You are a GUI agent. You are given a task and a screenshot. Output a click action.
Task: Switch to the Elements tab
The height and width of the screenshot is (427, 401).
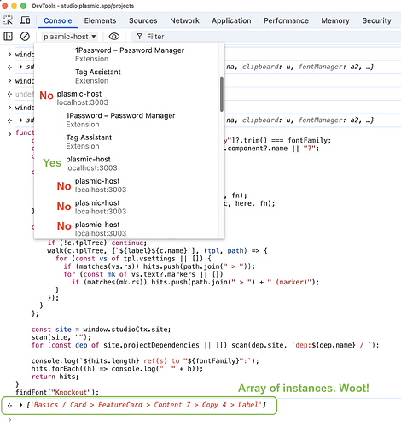tap(100, 20)
